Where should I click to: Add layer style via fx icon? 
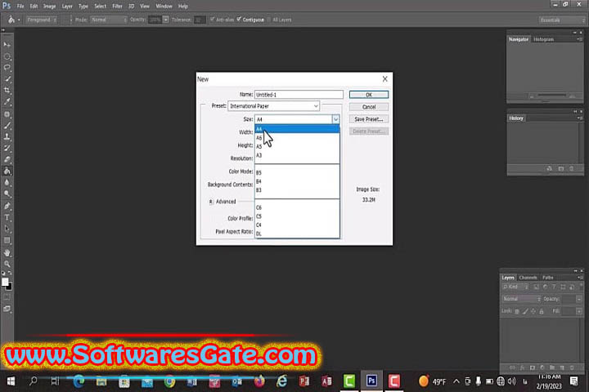[522, 367]
